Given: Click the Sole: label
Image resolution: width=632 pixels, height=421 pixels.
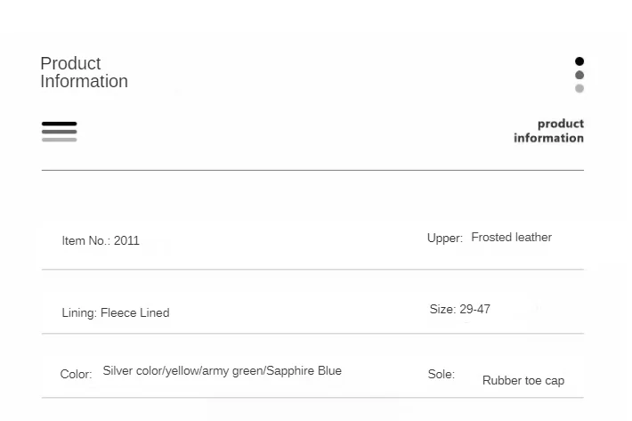Looking at the screenshot, I should (441, 374).
